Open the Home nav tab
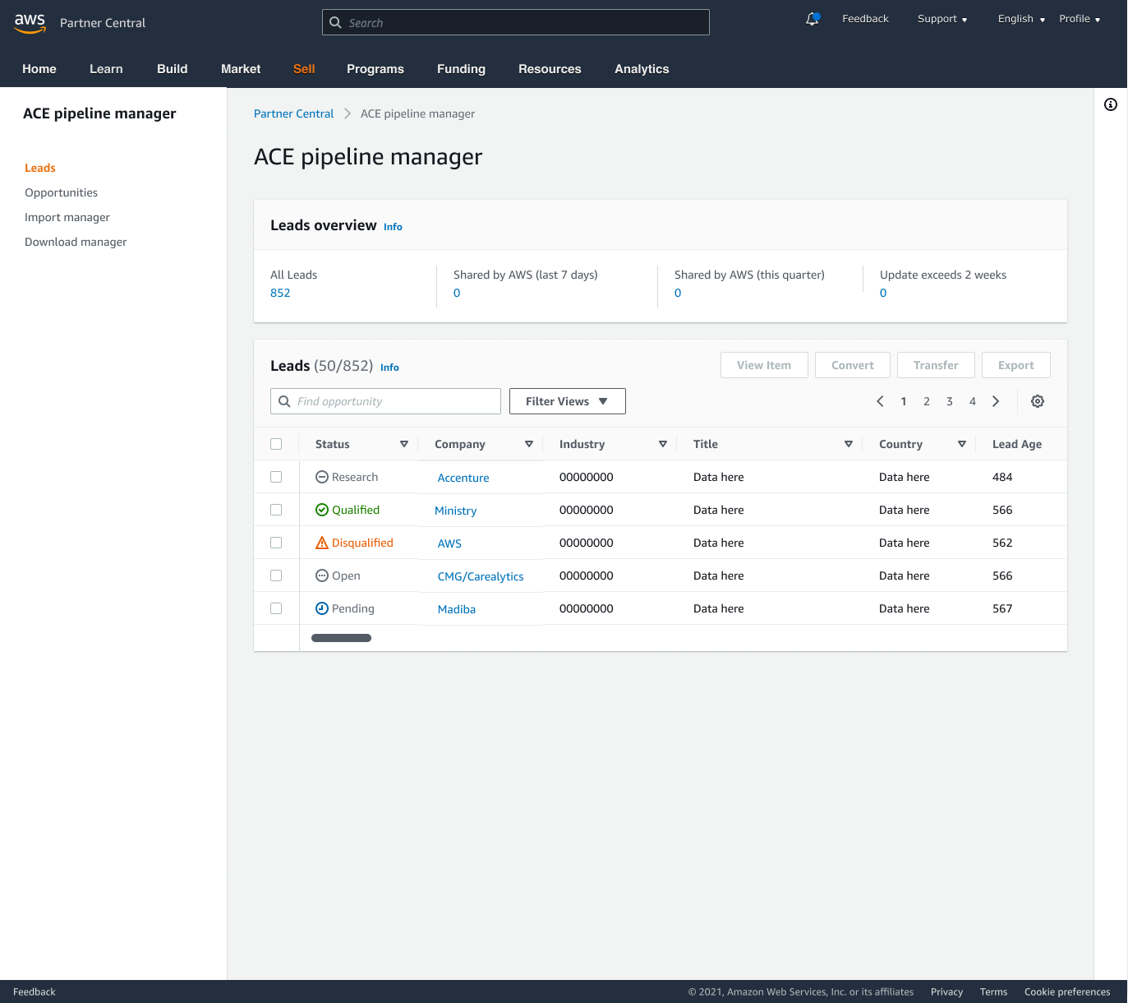 pyautogui.click(x=39, y=69)
